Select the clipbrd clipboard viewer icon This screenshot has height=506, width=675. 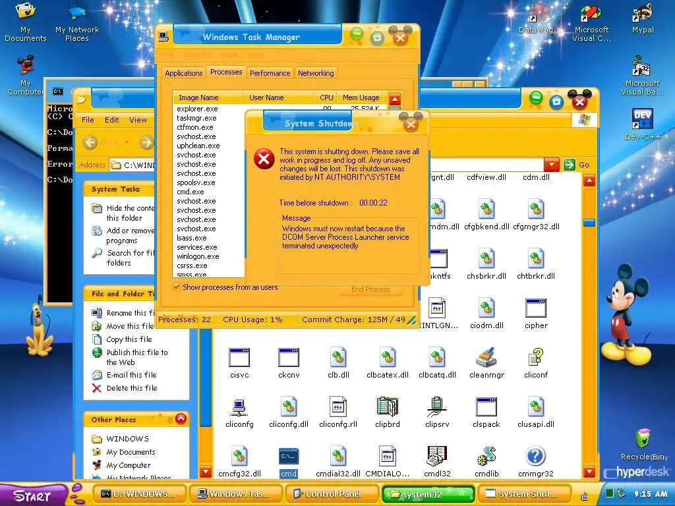point(388,412)
